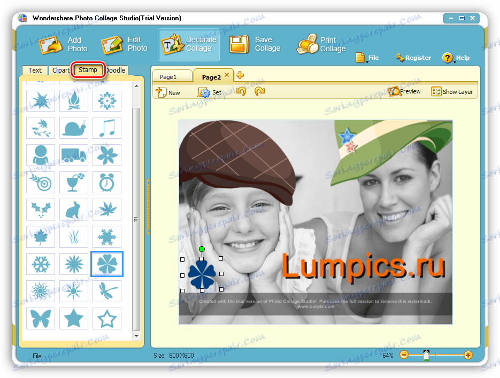Choose the round flower stamp
This screenshot has height=378, width=500.
(107, 100)
